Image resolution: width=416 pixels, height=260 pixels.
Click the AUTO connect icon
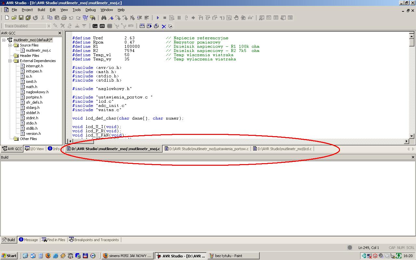(x=131, y=26)
